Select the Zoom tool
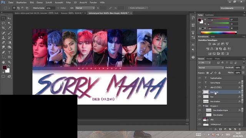This screenshot has height=138, width=246. pyautogui.click(x=9, y=62)
